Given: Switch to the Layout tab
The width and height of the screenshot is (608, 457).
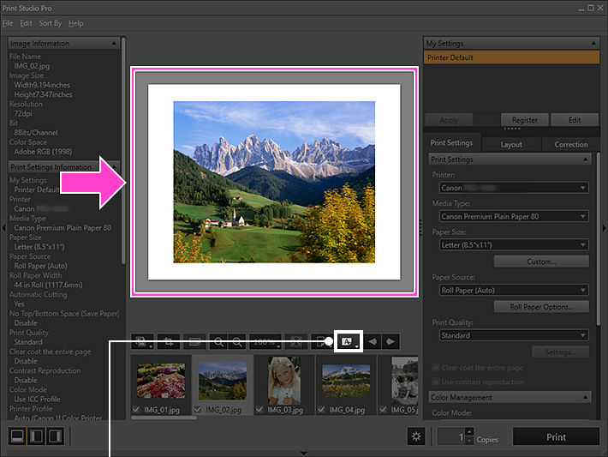Looking at the screenshot, I should tap(511, 144).
